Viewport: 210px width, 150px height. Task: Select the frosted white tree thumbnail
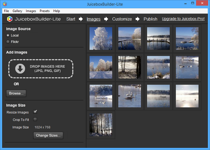[101, 39]
